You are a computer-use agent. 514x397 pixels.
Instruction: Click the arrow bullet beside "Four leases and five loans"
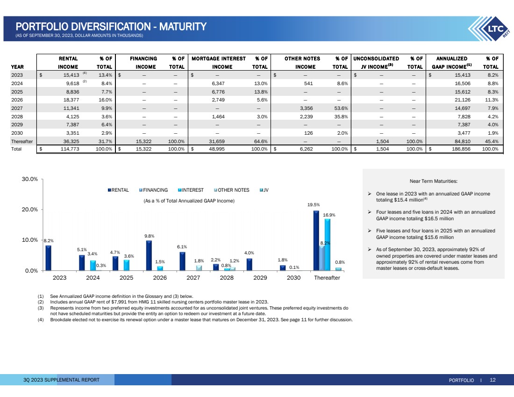370,212
